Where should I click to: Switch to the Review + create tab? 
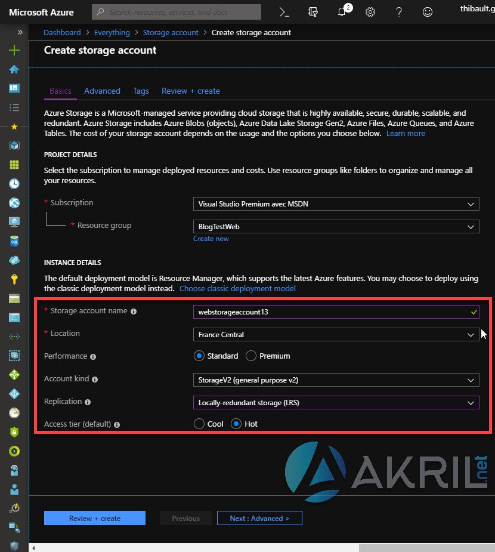pos(191,91)
